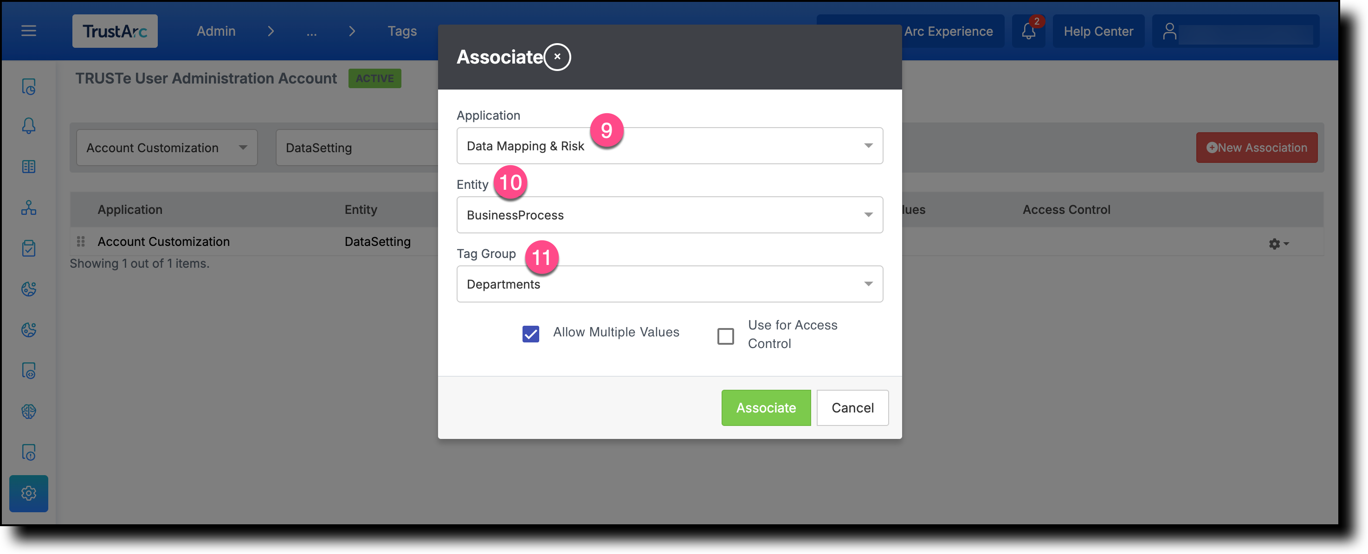Click the New Association button
This screenshot has width=1368, height=554.
(x=1257, y=148)
